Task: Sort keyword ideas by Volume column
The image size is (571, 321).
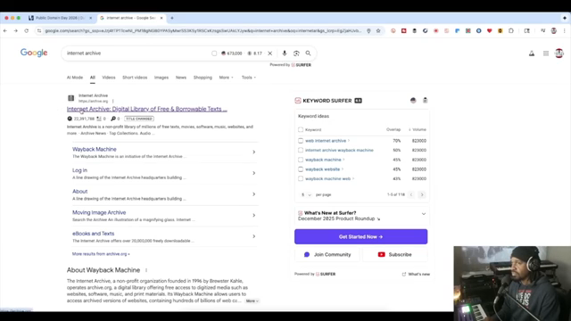Action: coord(418,129)
